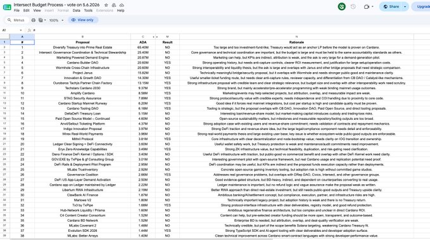Select the row 1 header
Image resolution: width=430 pixels, height=240 pixels.
coord(4,42)
